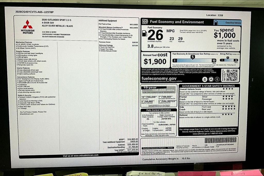The image size is (264, 176).
Task: Click the 29 highway MPG value
Action: point(180,39)
